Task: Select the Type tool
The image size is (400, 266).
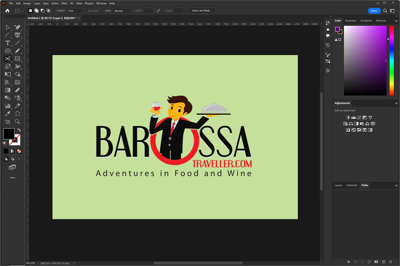Action: (x=7, y=43)
